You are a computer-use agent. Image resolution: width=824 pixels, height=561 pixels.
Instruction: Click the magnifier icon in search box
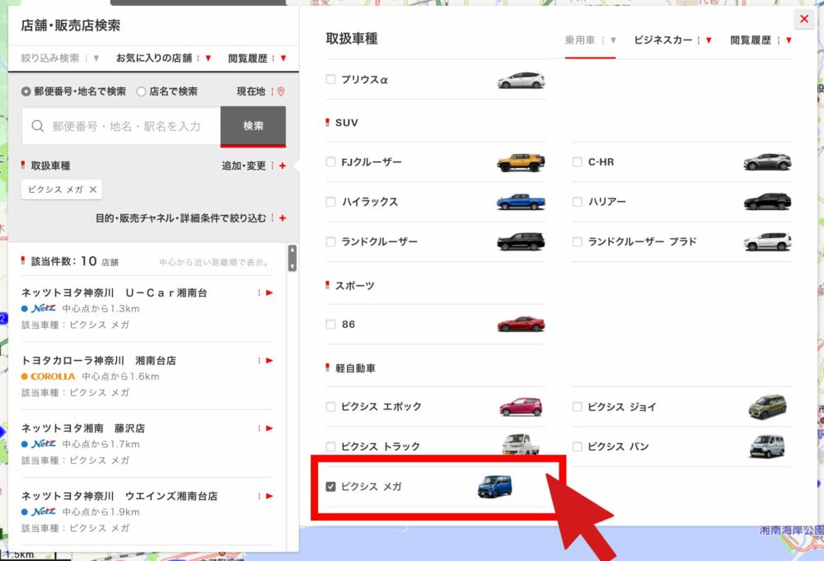click(37, 126)
